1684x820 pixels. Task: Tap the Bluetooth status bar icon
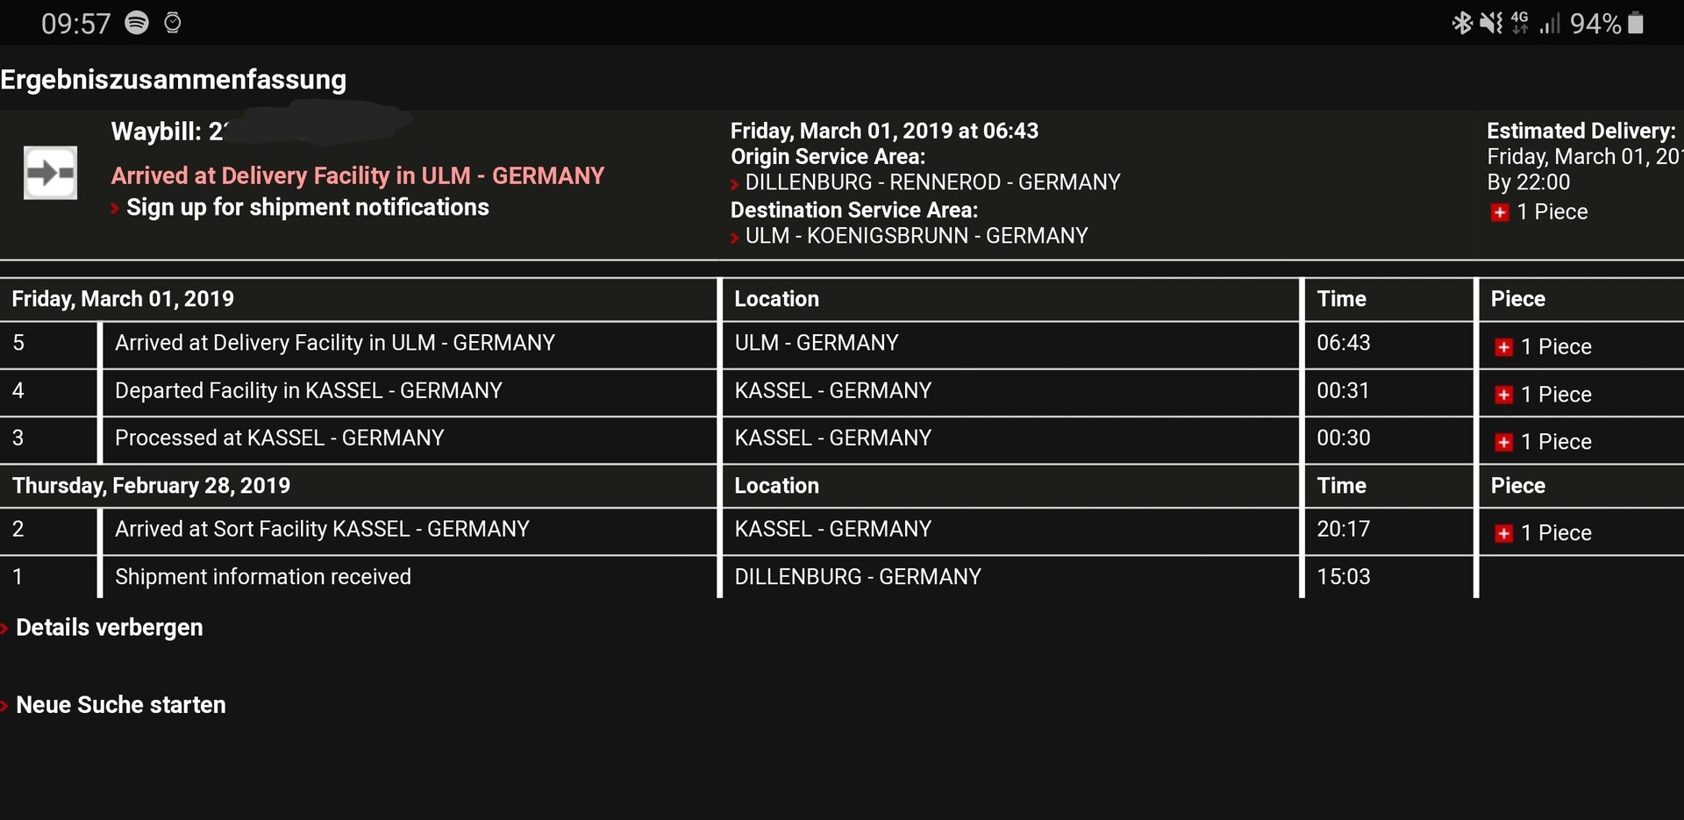click(x=1461, y=23)
